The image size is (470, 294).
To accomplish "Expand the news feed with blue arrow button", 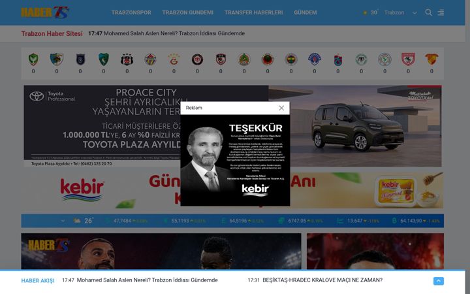I will point(439,281).
